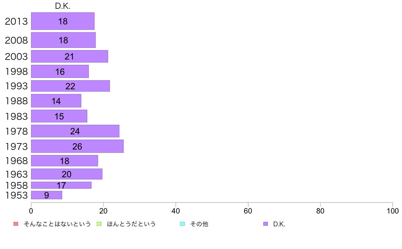Select the 1998 bar showing 16
This screenshot has width=402, height=249.
60,71
